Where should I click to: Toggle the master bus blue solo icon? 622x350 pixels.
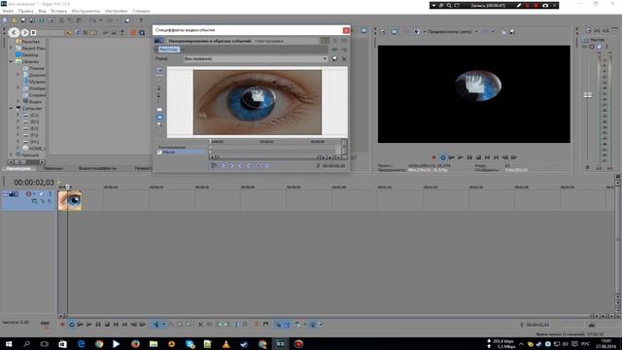tap(599, 47)
